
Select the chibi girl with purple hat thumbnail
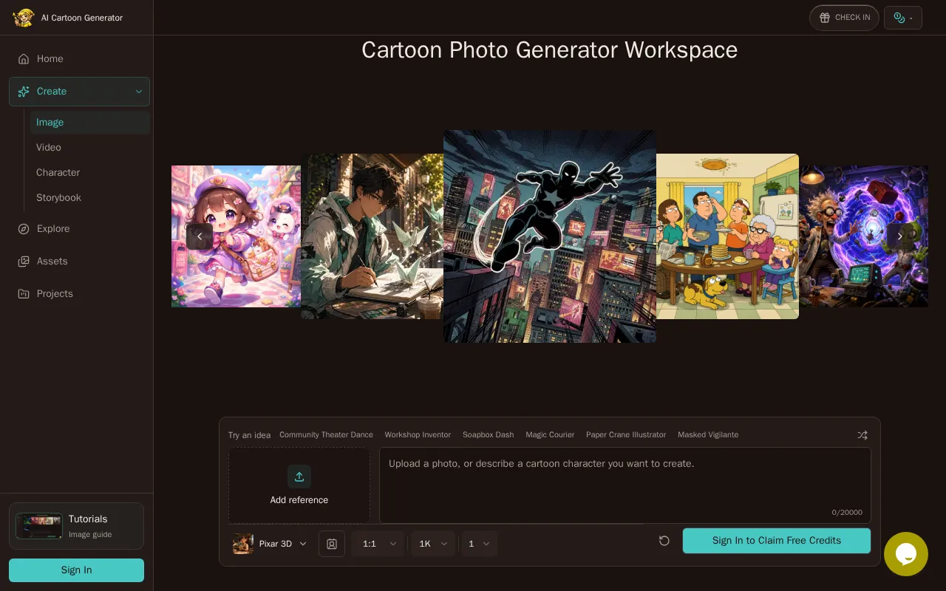(x=236, y=236)
